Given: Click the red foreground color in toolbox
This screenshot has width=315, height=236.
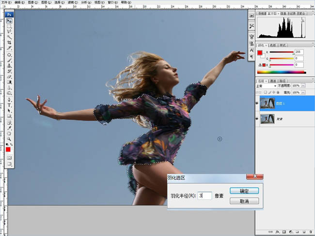Looking at the screenshot, I should [x=8, y=149].
